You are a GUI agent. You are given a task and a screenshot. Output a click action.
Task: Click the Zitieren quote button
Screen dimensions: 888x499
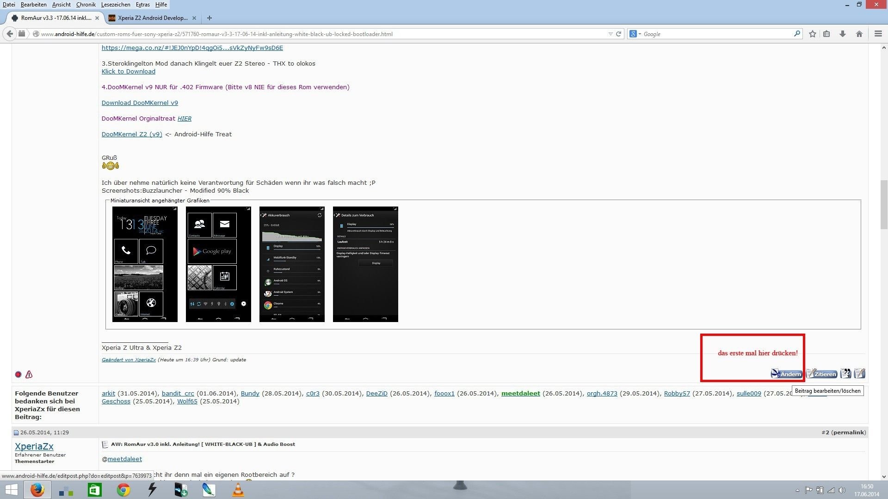tap(821, 374)
